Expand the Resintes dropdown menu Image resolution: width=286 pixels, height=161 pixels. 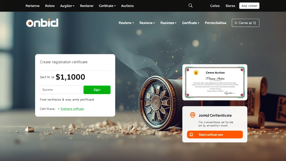(x=168, y=23)
